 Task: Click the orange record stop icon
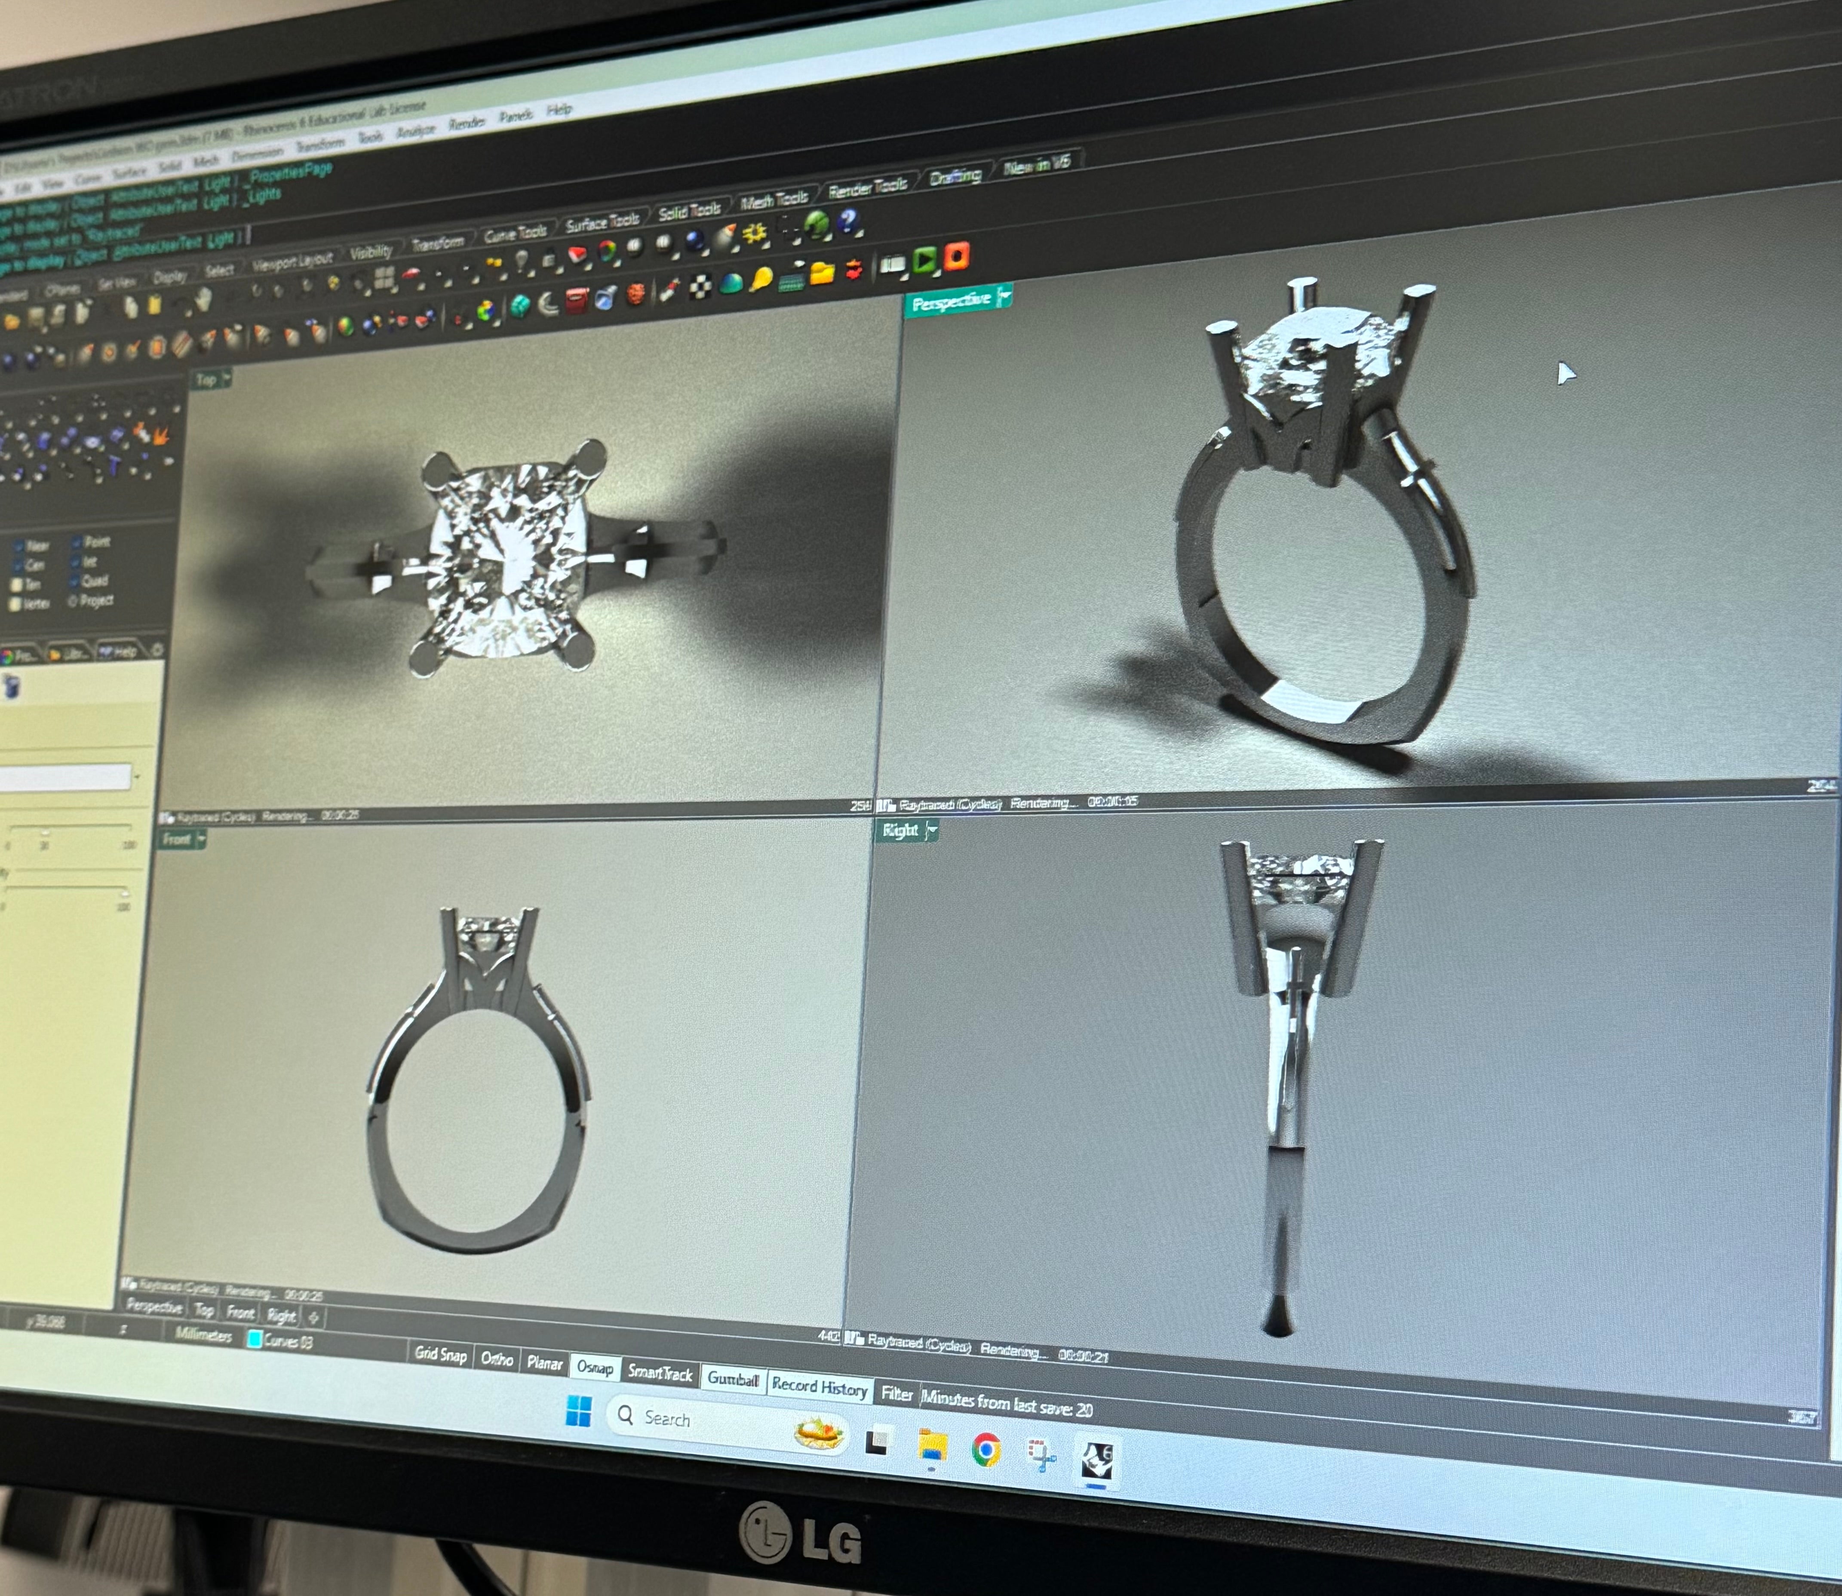click(x=956, y=256)
